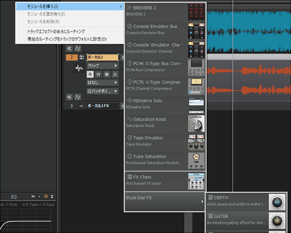
Task: Choose the DEPTH style dial effect
Action: 246,202
